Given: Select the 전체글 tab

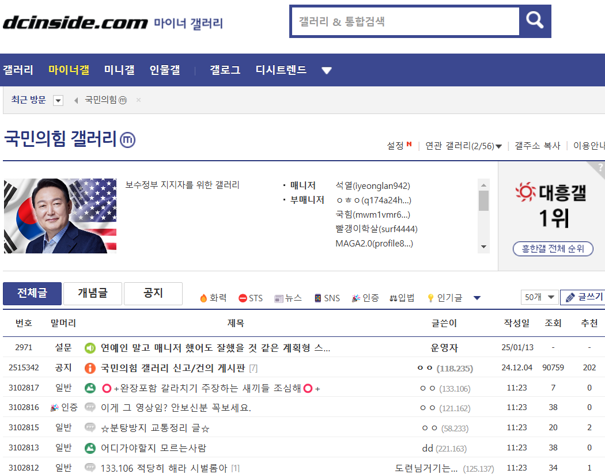Looking at the screenshot, I should [32, 294].
